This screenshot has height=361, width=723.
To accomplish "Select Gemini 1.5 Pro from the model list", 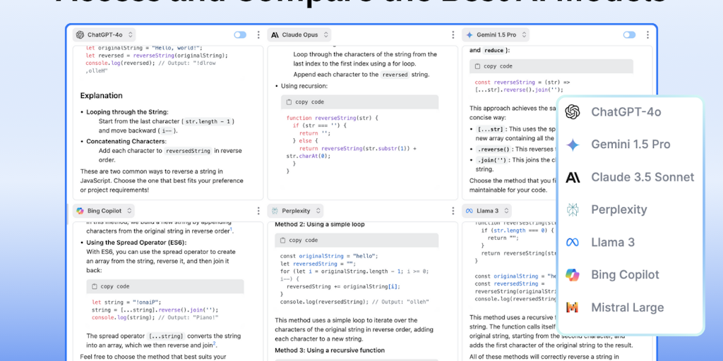I will pos(630,145).
